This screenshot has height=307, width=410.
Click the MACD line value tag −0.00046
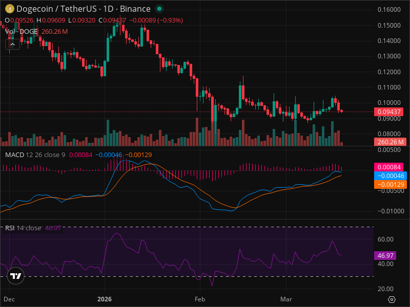point(391,176)
